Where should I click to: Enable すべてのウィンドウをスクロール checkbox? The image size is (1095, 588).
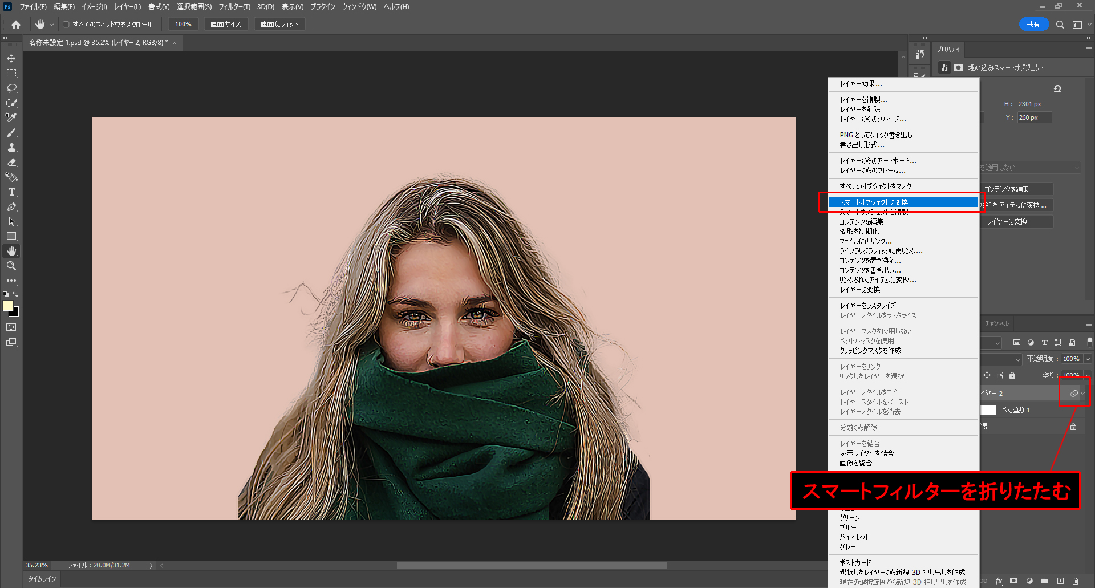(66, 25)
